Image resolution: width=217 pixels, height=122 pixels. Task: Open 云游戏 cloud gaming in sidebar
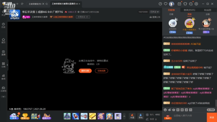pos(3,89)
